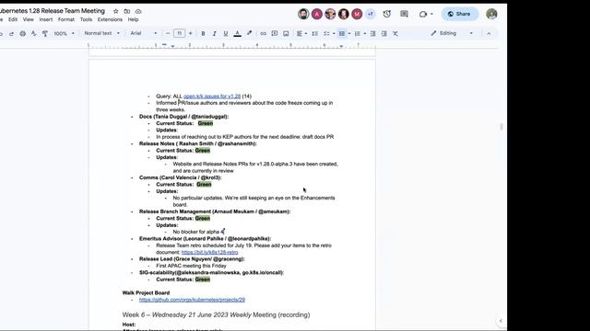Open the Insert menu
This screenshot has width=590, height=331.
point(46,19)
